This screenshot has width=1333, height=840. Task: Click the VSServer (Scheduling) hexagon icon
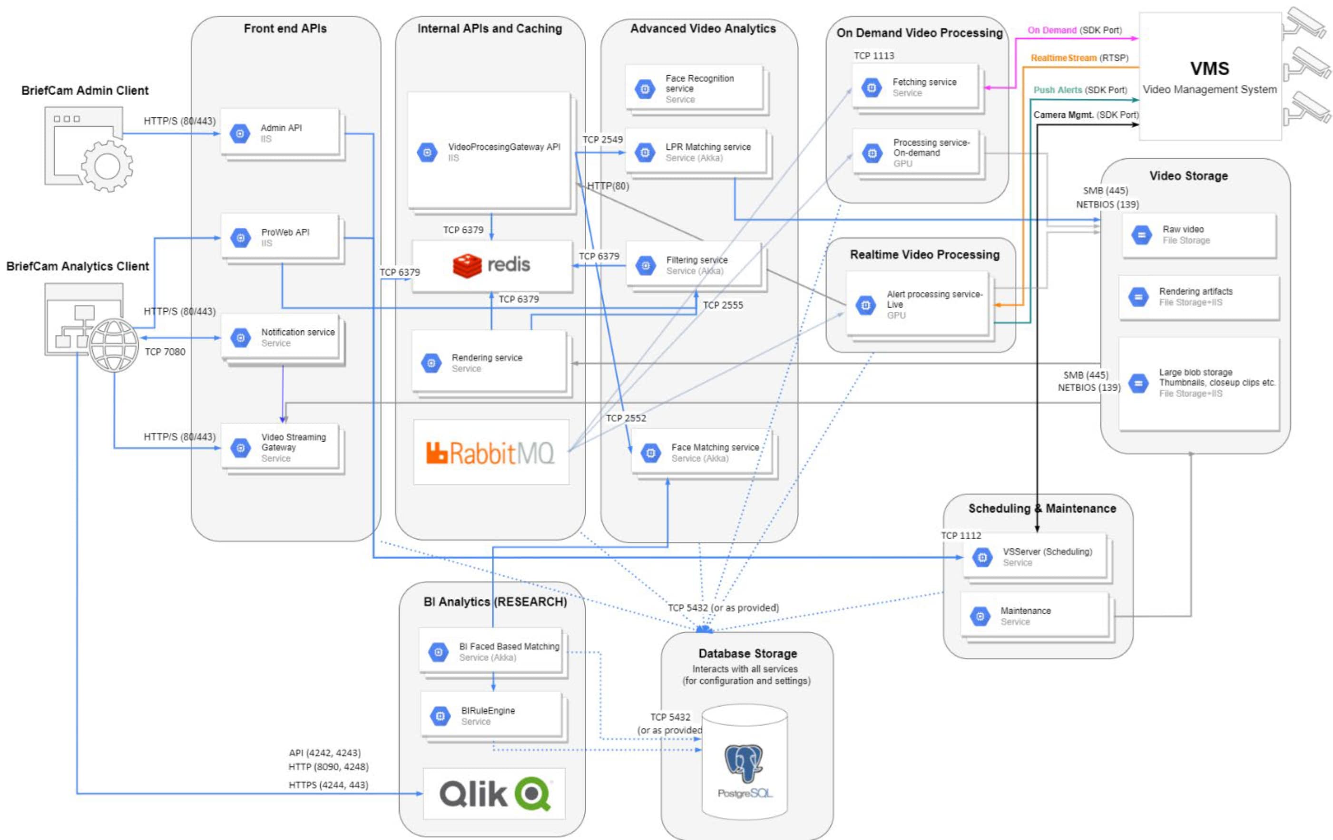pos(982,557)
